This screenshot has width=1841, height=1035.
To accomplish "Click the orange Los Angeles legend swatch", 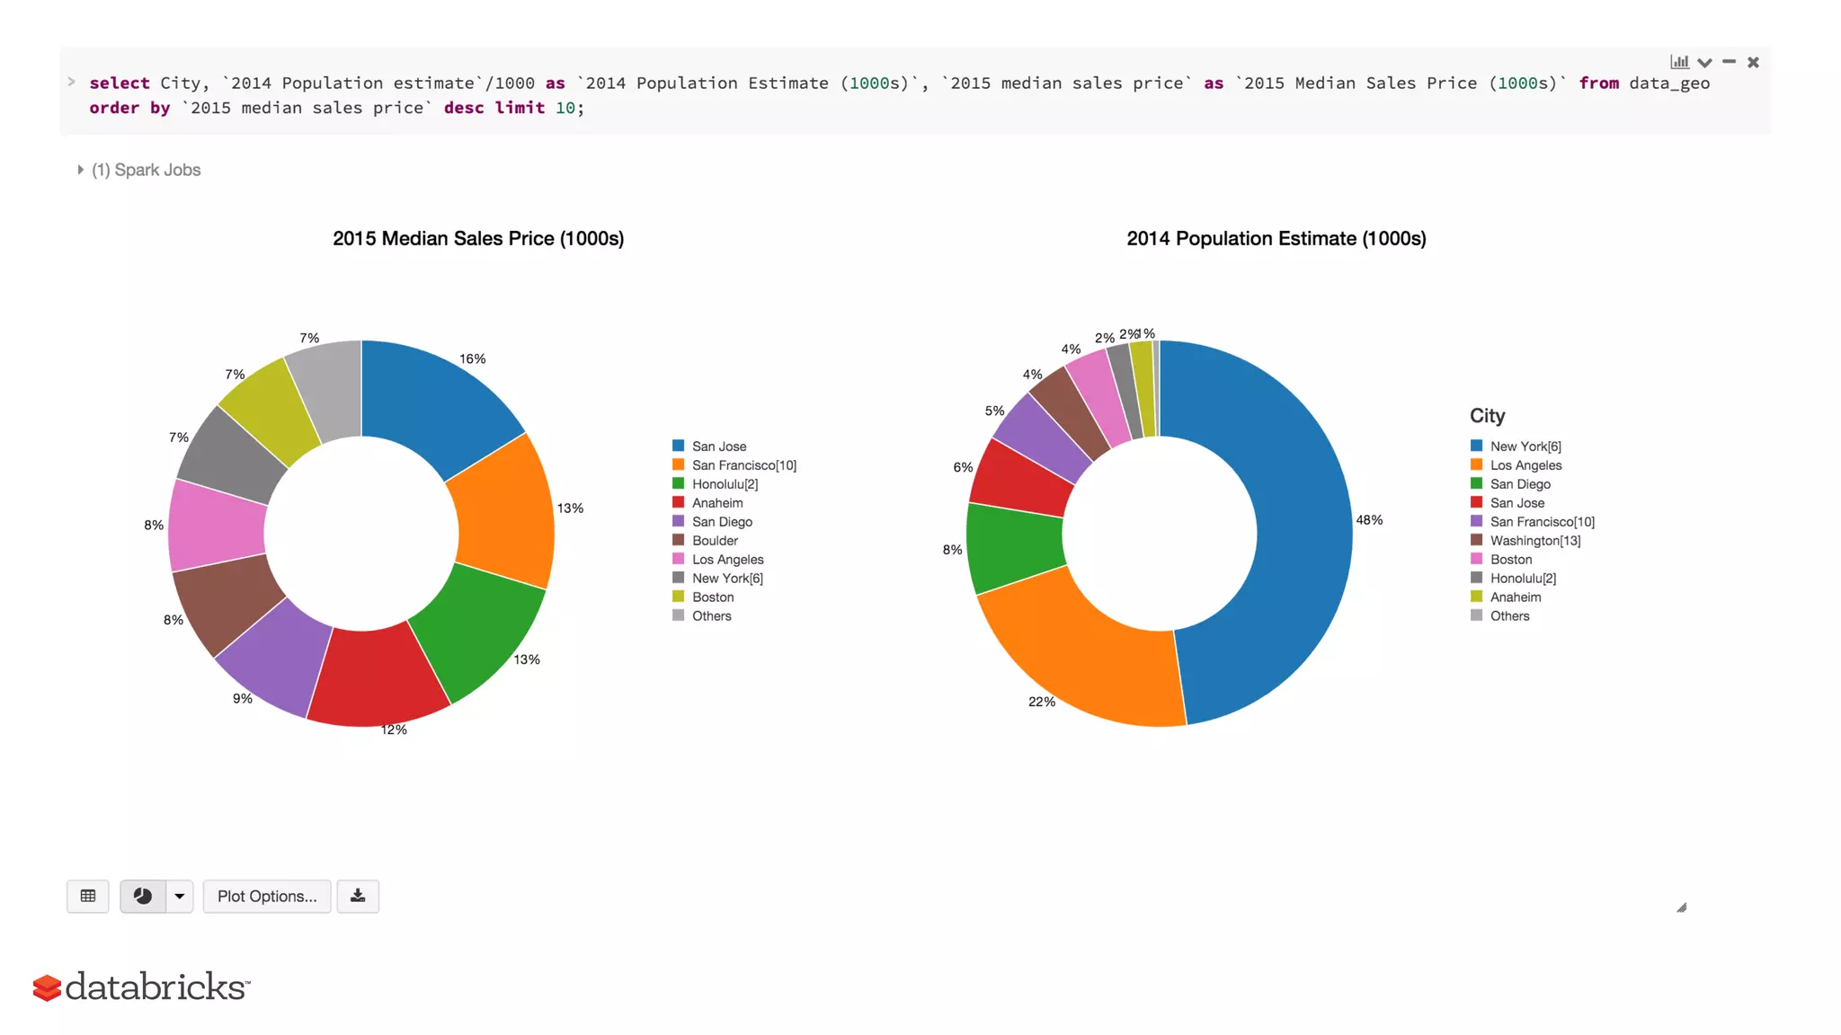I will 1476,465.
